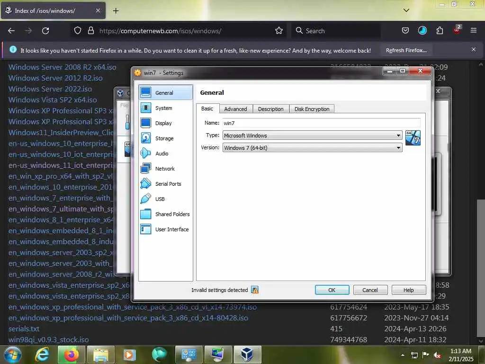Click the Windows 7 64-bit OS icon
This screenshot has height=364, width=485.
(x=413, y=138)
